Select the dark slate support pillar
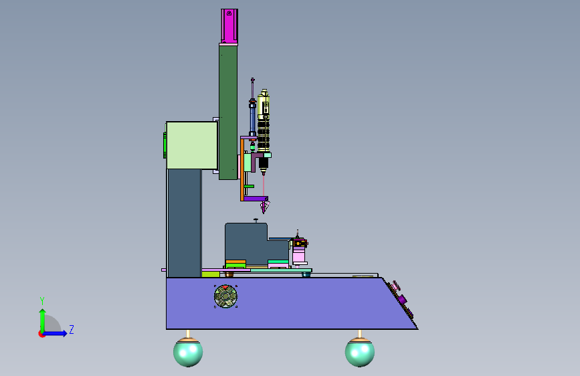The width and height of the screenshot is (580, 376). click(x=184, y=223)
